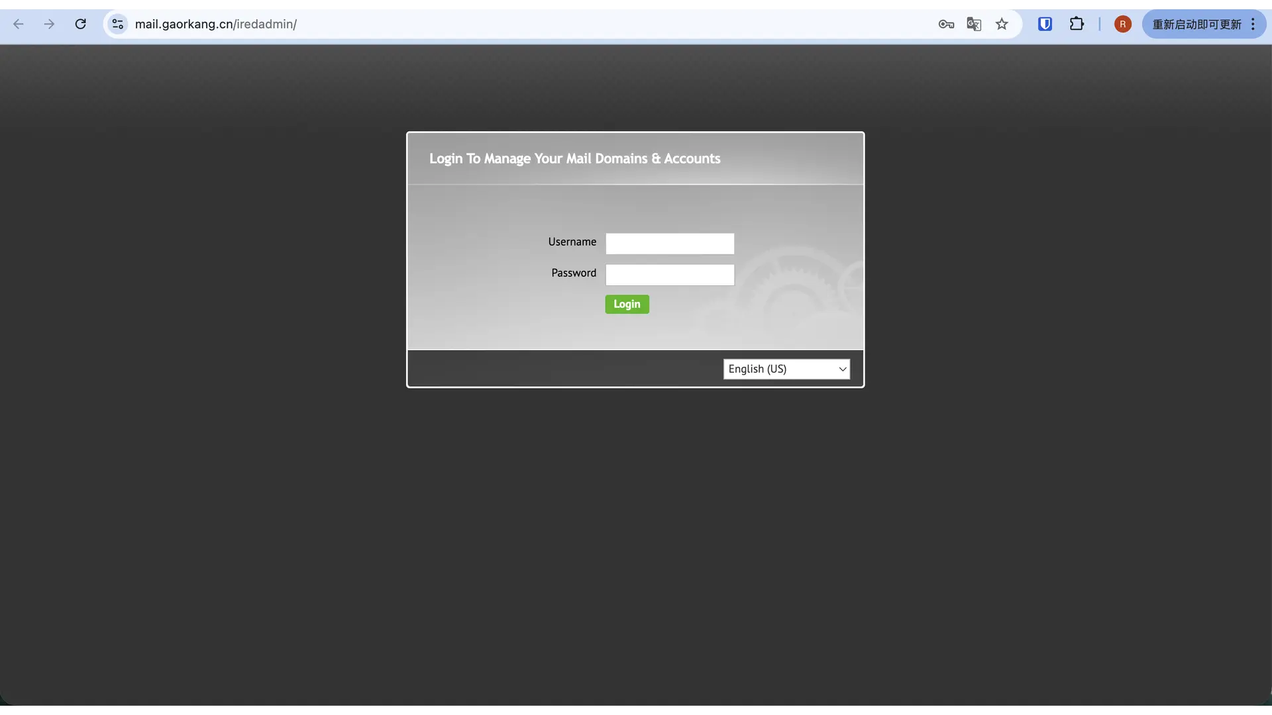Click the Username label

(572, 242)
